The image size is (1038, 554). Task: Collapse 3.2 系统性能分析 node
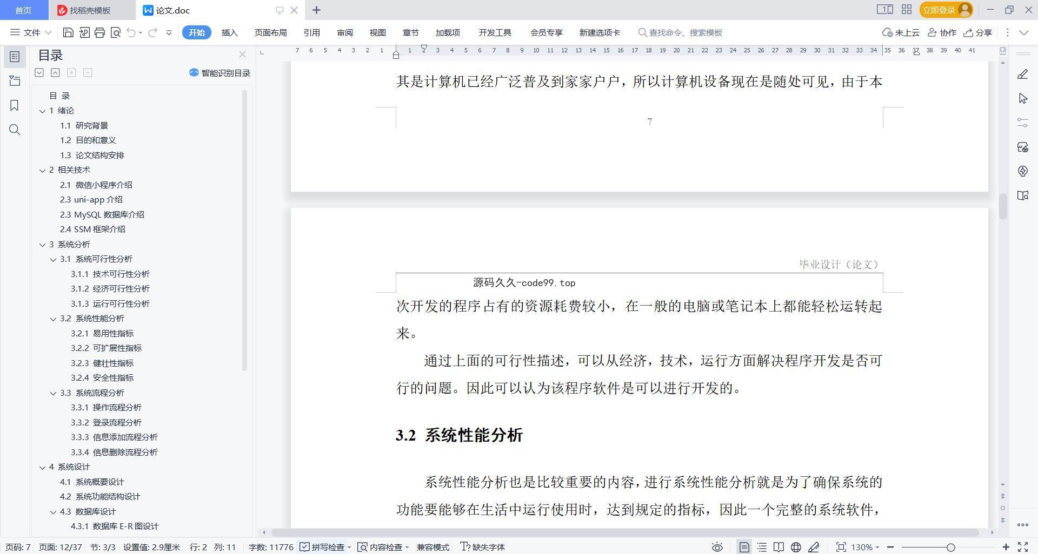53,319
